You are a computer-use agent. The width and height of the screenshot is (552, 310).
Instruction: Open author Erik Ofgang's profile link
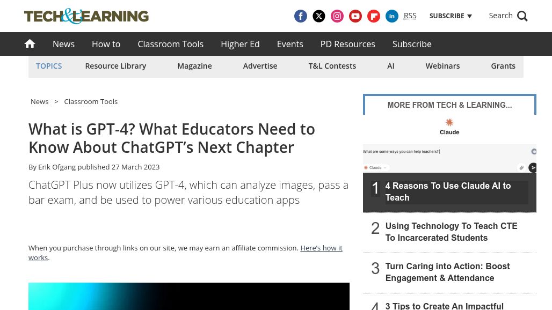point(57,167)
